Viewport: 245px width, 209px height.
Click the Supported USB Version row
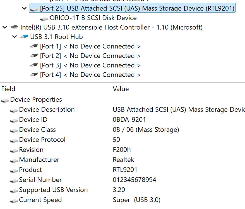pos(53,190)
